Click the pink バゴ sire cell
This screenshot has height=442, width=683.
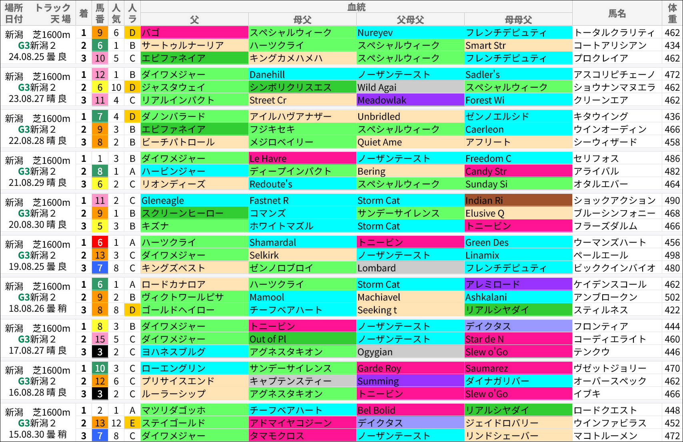[x=194, y=33]
